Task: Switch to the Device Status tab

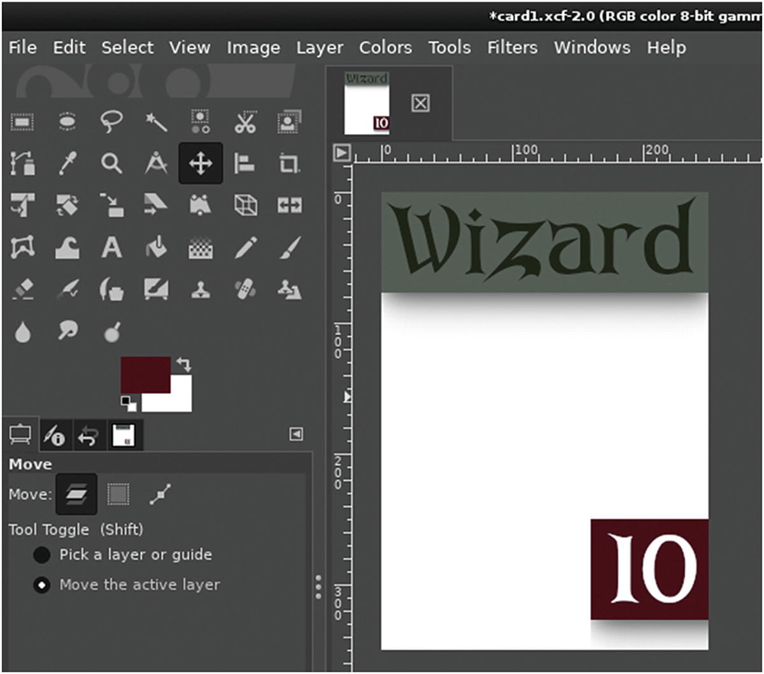Action: pyautogui.click(x=55, y=436)
